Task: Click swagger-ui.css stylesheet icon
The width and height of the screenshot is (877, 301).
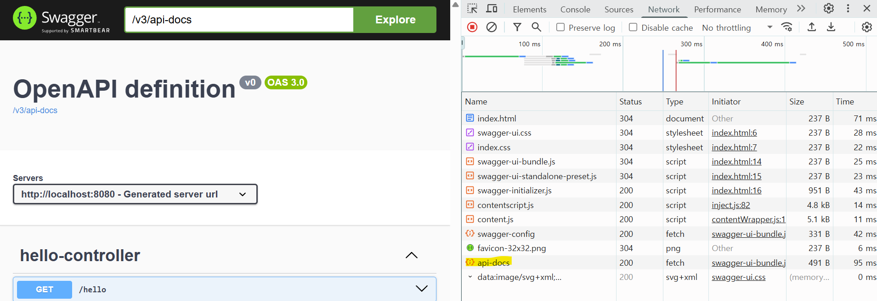Action: pos(470,132)
